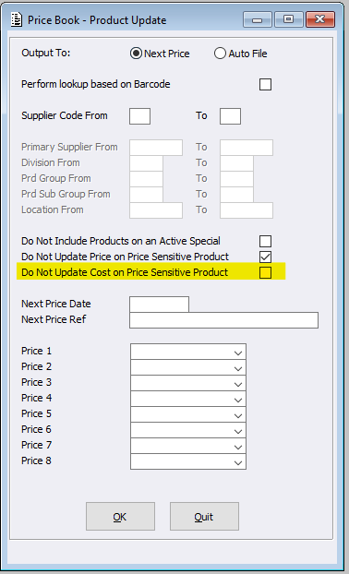Click into the Next Price Ref field

(223, 320)
